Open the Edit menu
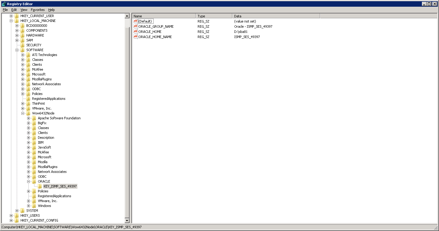Screen dimensions: 439x231 (x=14, y=10)
